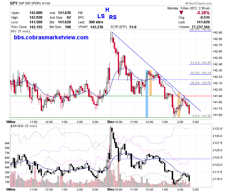
Task: Click the SPY ticker symbol title
Action: (x=14, y=3)
